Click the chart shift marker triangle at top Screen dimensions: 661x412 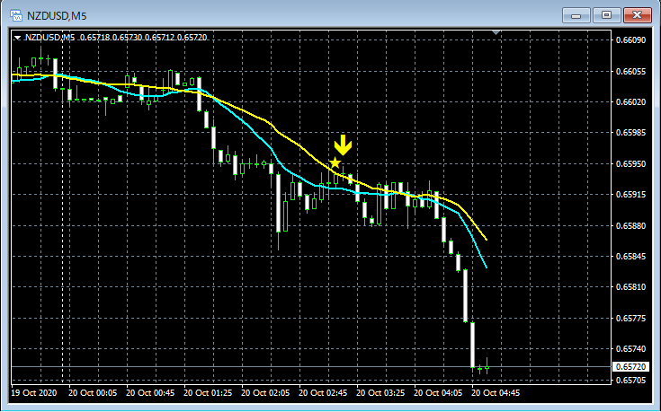tap(496, 32)
